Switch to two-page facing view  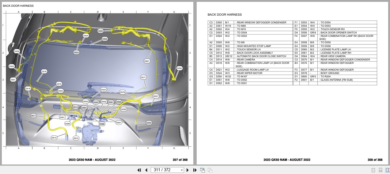tap(388, 170)
